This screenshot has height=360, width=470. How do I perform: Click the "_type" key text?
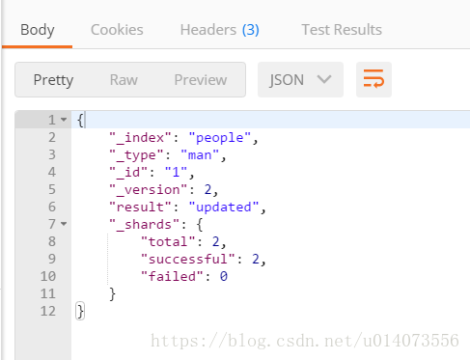pos(136,155)
